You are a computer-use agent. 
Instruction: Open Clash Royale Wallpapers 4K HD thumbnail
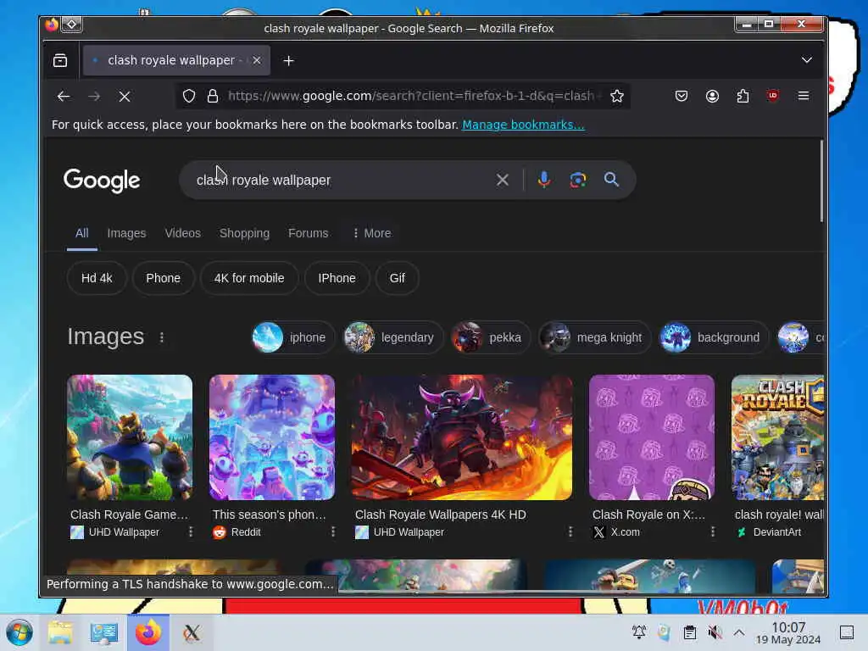pyautogui.click(x=462, y=437)
